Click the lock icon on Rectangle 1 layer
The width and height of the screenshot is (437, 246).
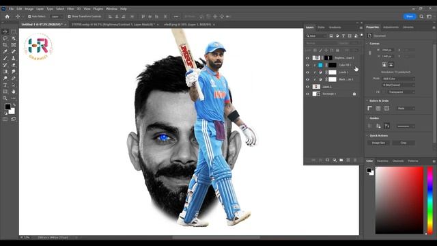pyautogui.click(x=354, y=94)
